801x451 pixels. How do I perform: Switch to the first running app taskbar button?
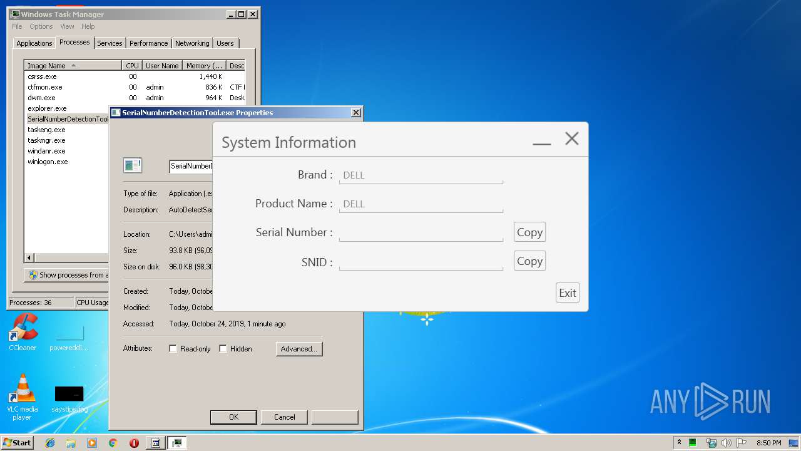pos(156,443)
